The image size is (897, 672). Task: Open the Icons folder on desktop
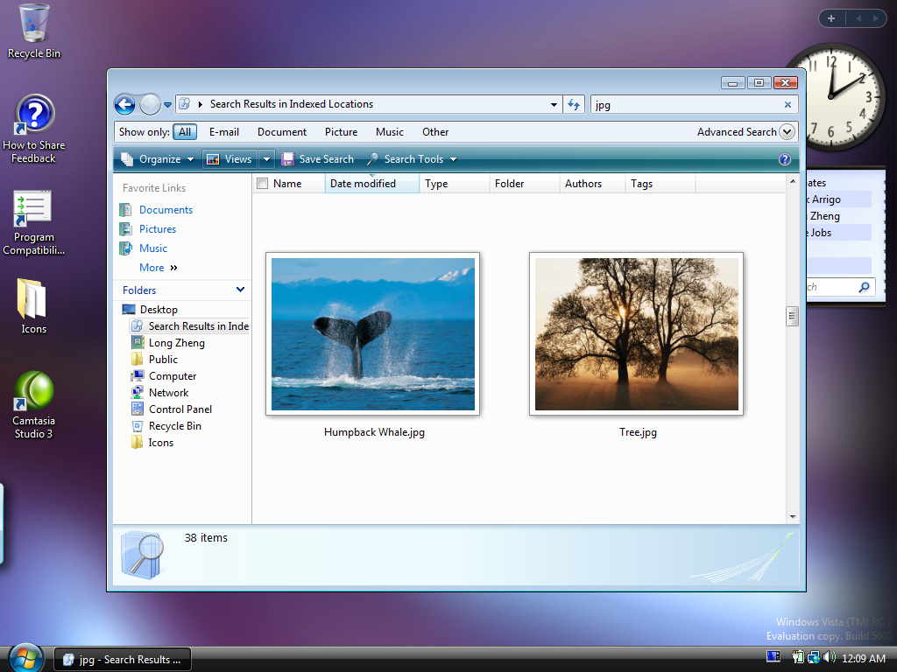[34, 306]
